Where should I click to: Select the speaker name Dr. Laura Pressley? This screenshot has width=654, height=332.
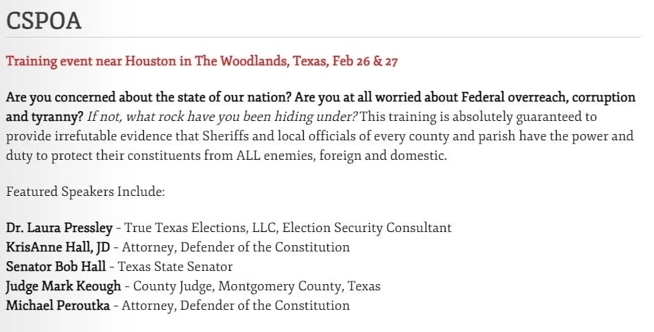pos(59,228)
